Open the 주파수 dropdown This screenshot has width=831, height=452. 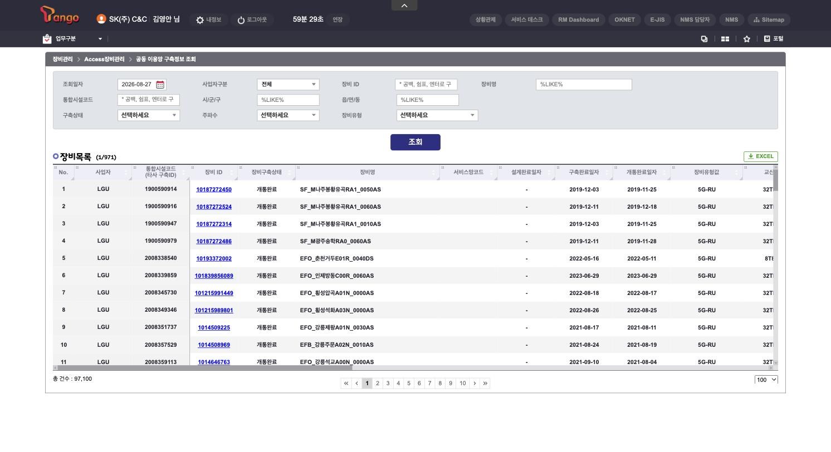pyautogui.click(x=288, y=115)
